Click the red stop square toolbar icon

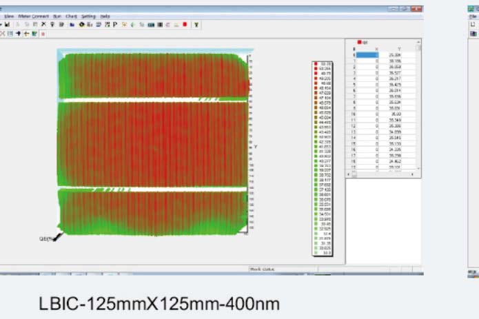coord(185,23)
